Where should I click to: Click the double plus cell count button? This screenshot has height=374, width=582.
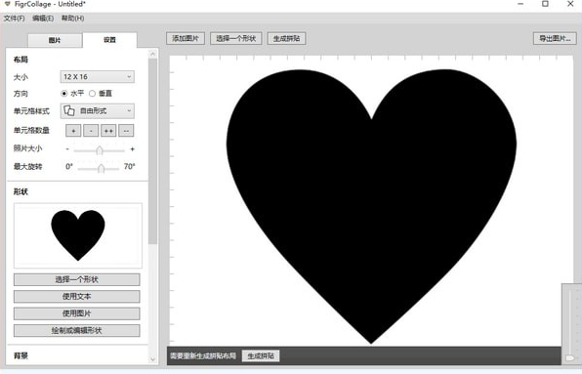pyautogui.click(x=108, y=131)
